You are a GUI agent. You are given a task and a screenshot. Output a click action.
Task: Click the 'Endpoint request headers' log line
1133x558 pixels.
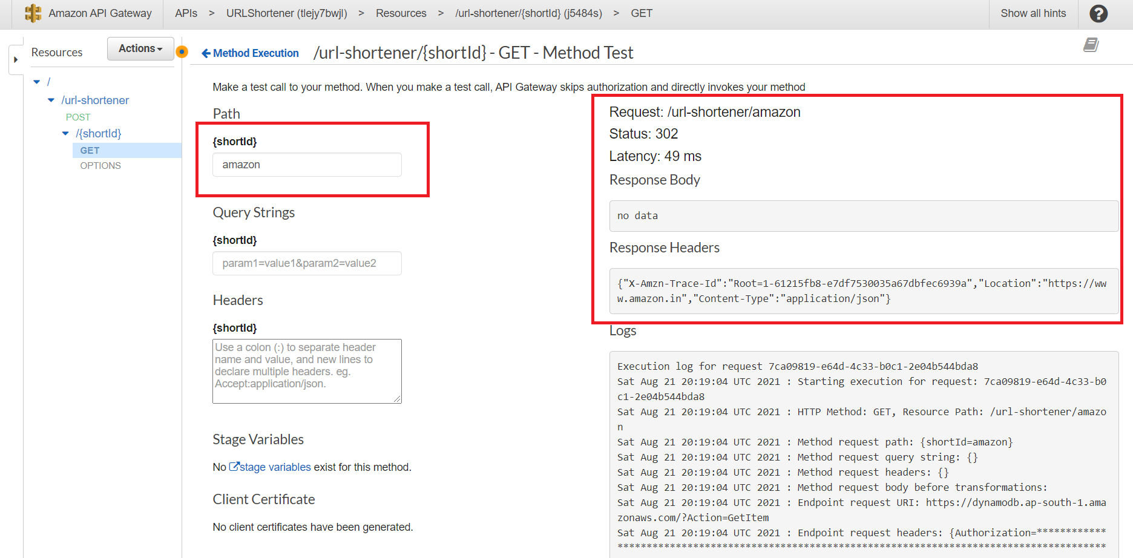click(x=862, y=533)
